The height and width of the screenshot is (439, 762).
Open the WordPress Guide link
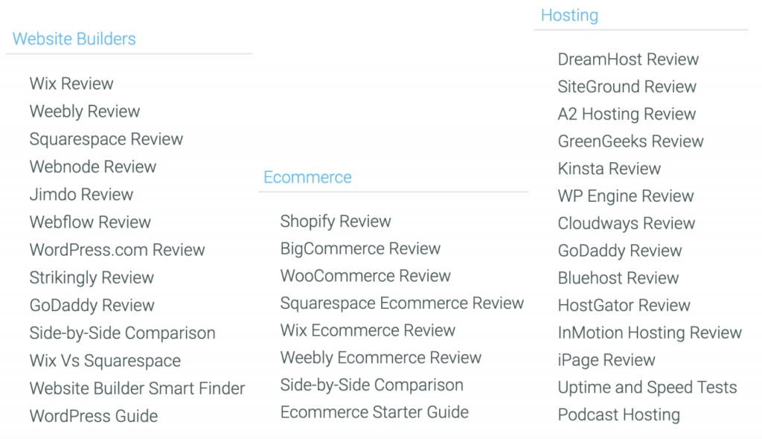[93, 416]
